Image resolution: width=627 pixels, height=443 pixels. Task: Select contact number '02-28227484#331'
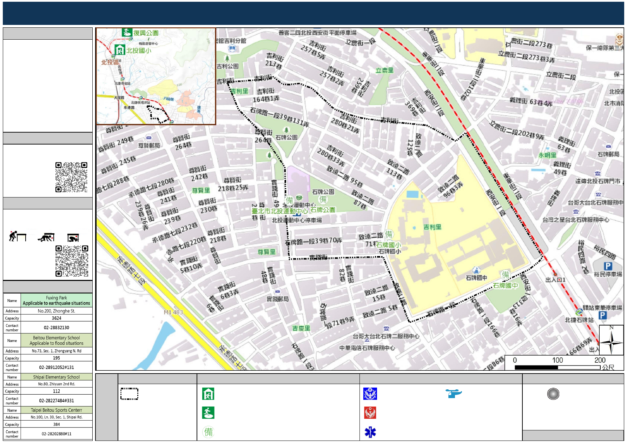(57, 401)
